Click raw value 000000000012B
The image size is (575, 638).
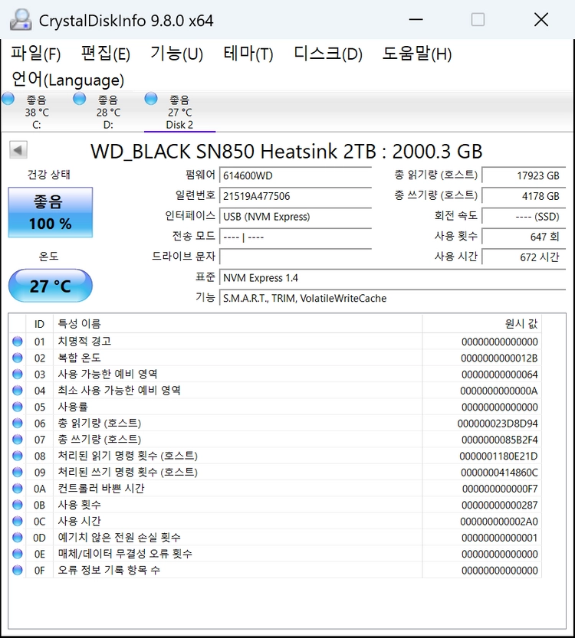499,358
